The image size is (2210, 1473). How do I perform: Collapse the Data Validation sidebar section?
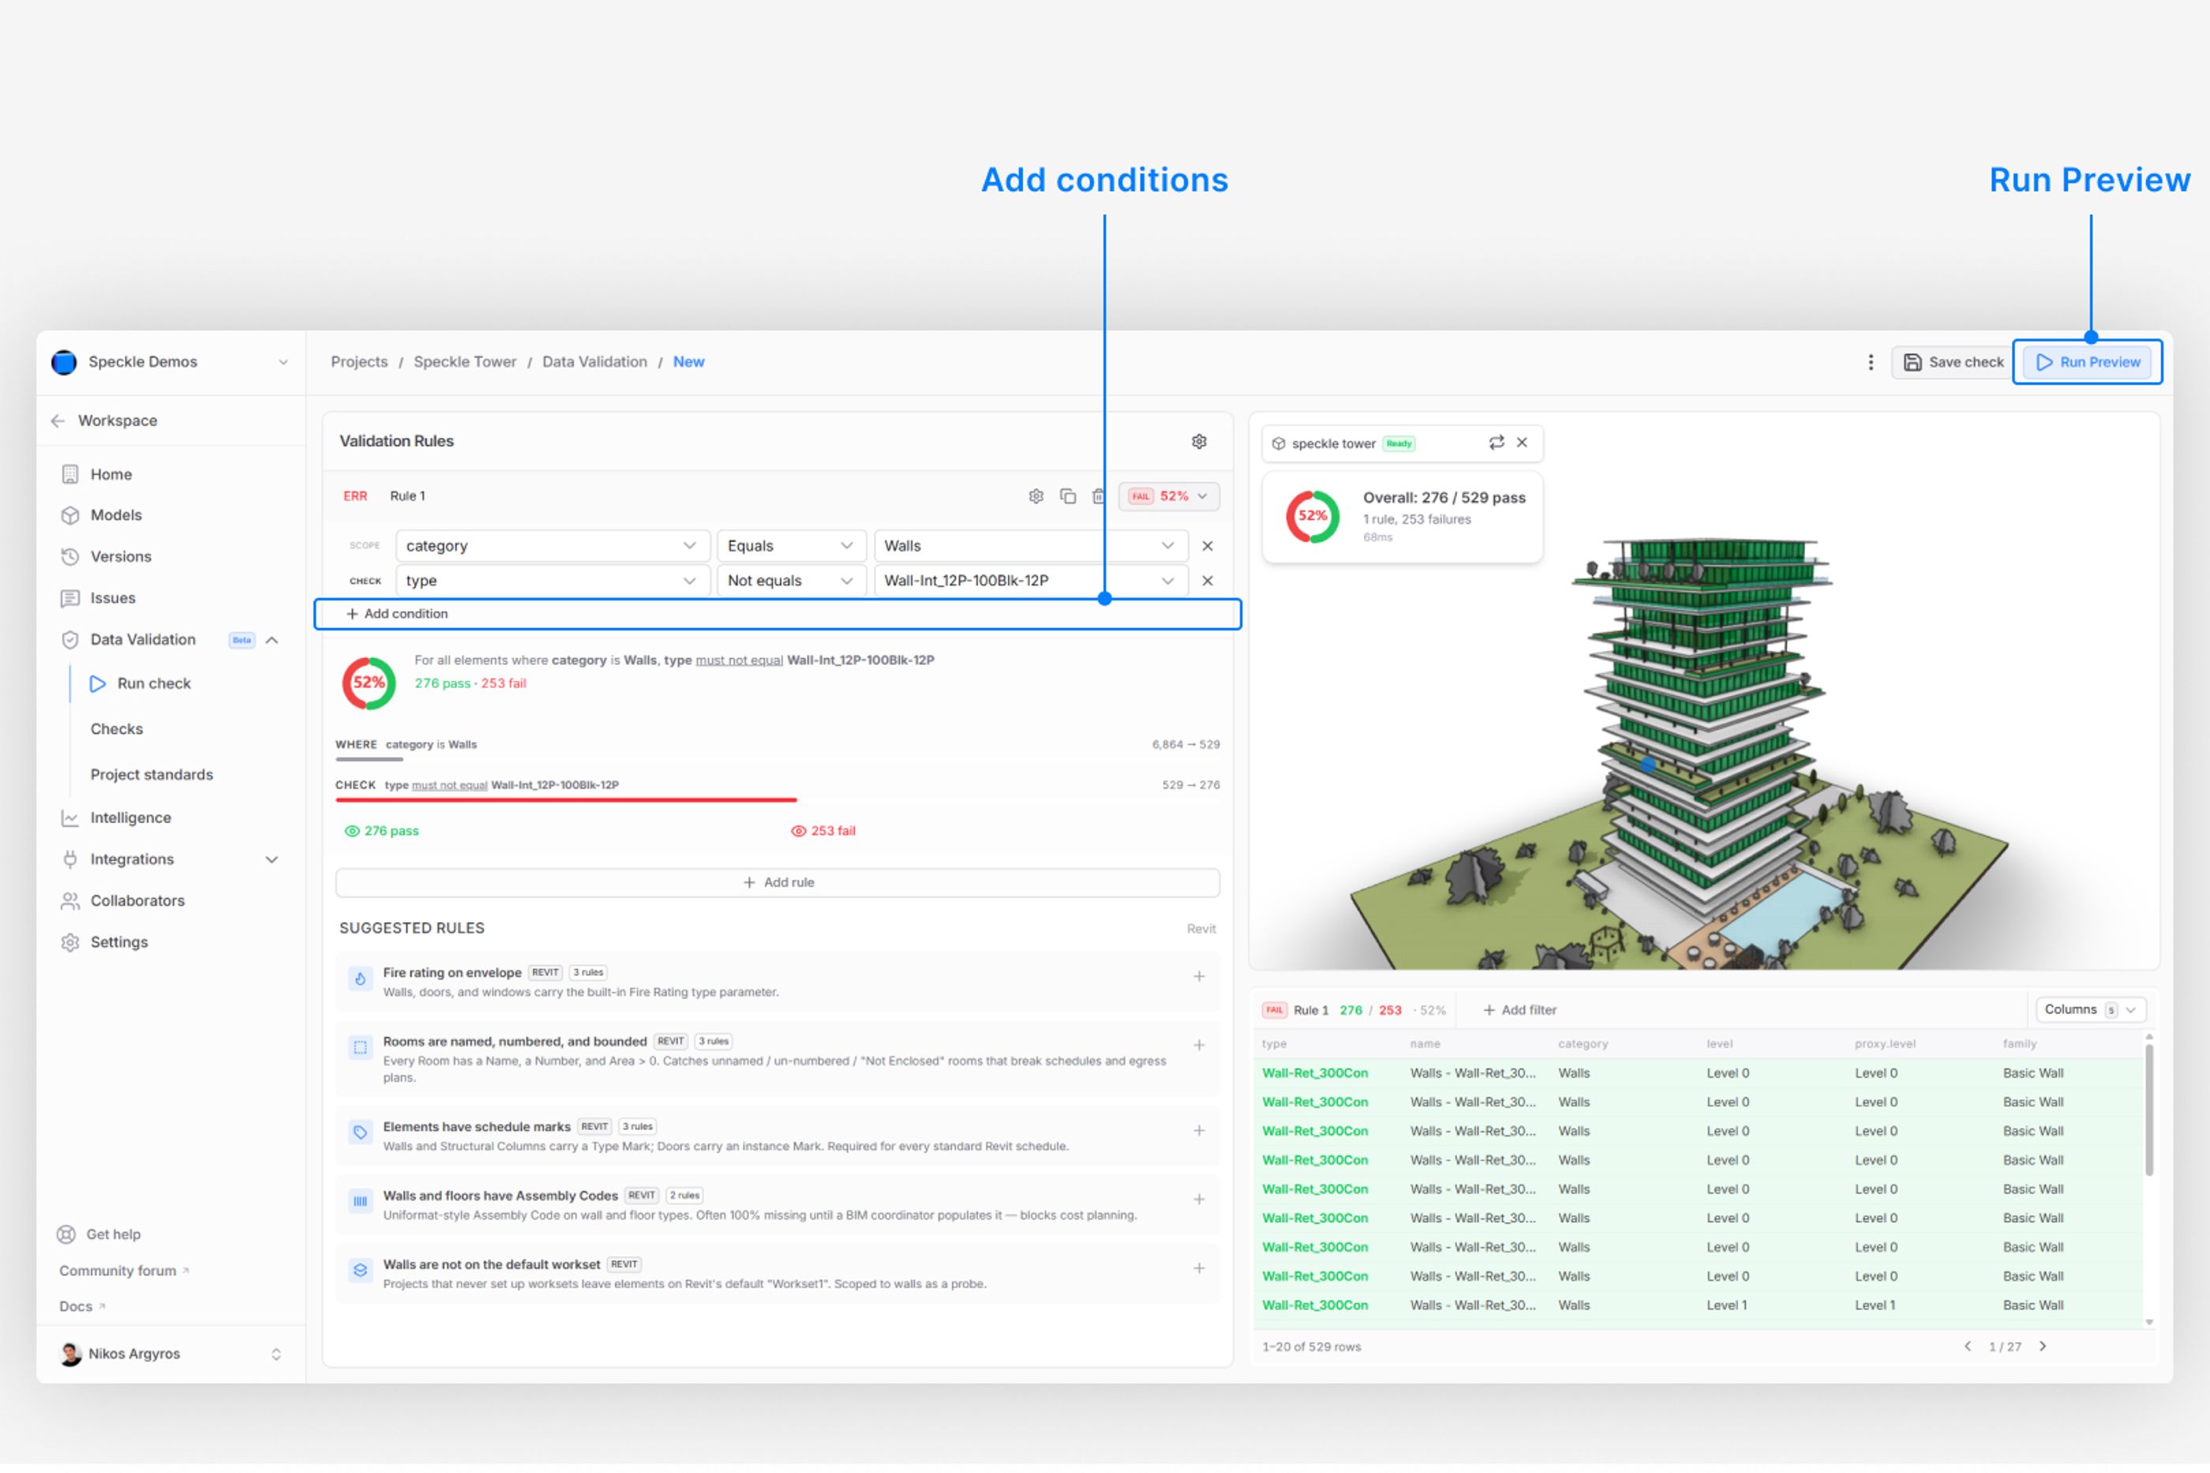(x=272, y=640)
